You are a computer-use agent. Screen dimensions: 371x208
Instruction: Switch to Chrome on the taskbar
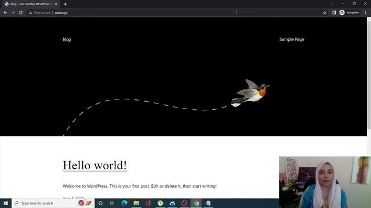(x=197, y=203)
